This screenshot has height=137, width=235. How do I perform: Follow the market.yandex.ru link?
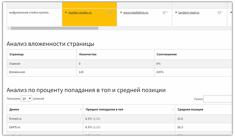(80, 13)
